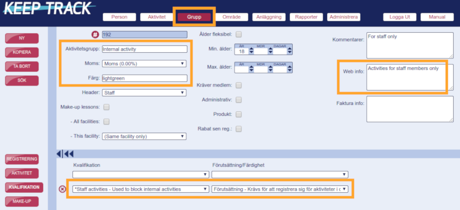
Task: Click the KOPIERA button
Action: [22, 52]
